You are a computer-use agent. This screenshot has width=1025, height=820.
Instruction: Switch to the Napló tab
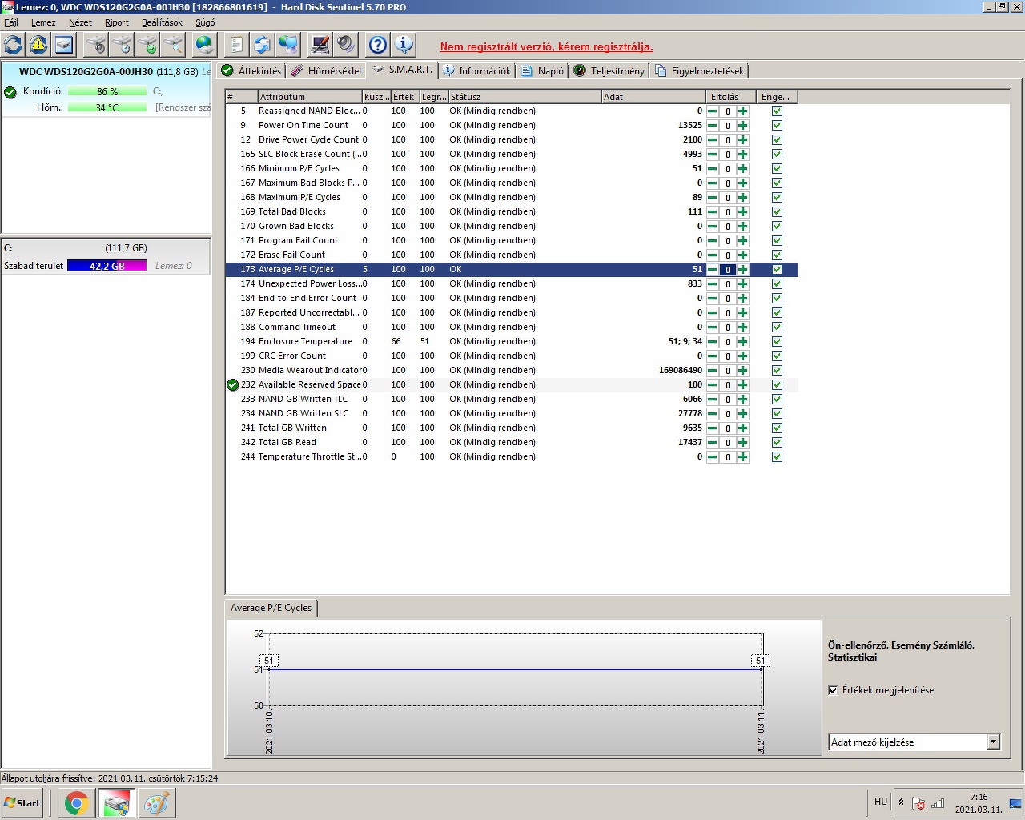[543, 71]
